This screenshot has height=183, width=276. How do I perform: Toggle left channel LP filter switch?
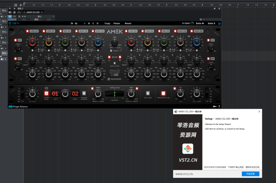16,40
